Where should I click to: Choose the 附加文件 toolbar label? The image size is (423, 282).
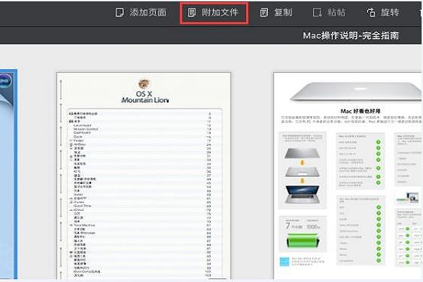tap(220, 12)
